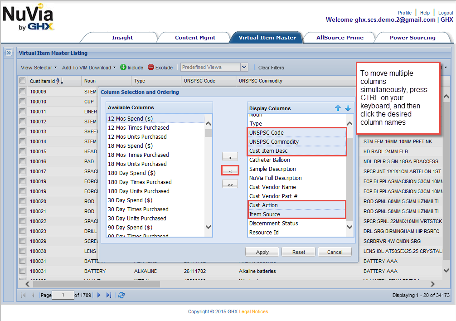This screenshot has height=321, width=456.
Task: Click Clear Filters in the toolbar
Action: coord(271,68)
